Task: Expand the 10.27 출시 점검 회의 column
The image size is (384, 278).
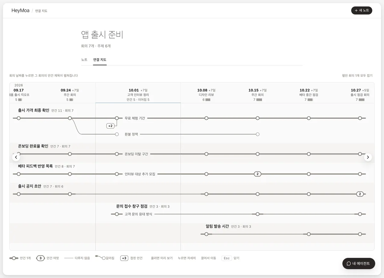Action: click(x=360, y=95)
